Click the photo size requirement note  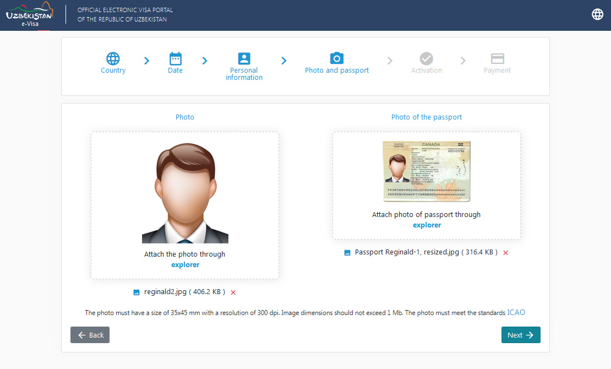coord(295,313)
